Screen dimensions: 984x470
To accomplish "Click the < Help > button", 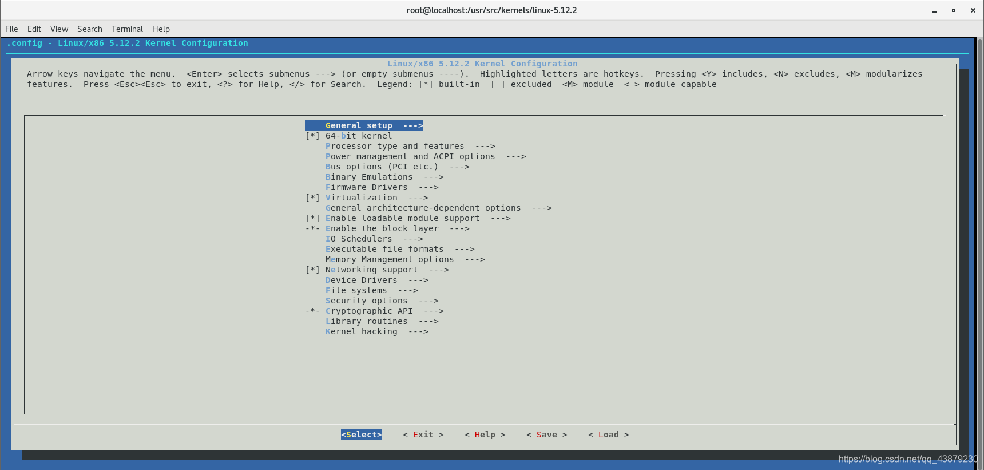I will point(485,435).
